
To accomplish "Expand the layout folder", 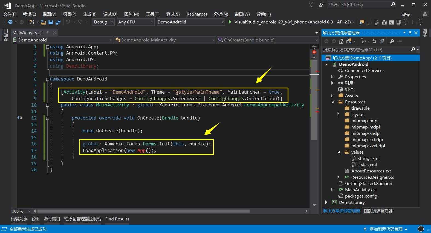I will 339,115.
